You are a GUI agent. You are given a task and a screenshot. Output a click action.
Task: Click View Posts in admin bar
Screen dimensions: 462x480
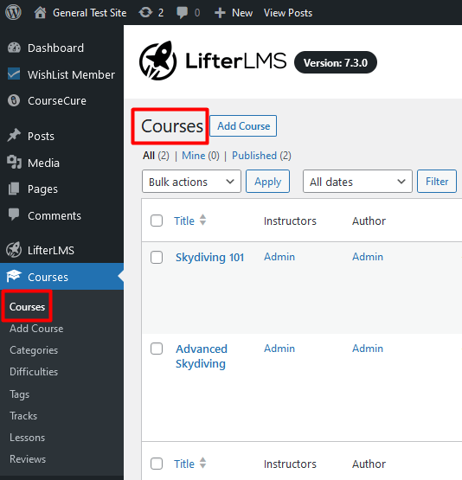pos(288,13)
